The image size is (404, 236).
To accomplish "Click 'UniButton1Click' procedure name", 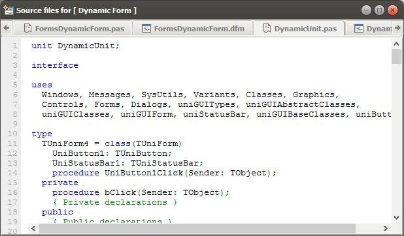I will pyautogui.click(x=144, y=173).
